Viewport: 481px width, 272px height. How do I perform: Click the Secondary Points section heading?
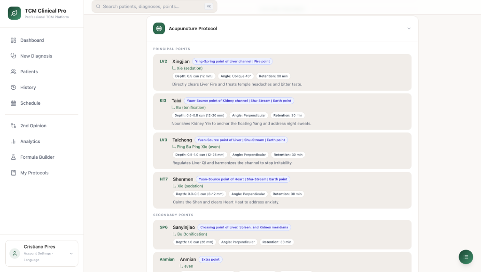coord(173,215)
